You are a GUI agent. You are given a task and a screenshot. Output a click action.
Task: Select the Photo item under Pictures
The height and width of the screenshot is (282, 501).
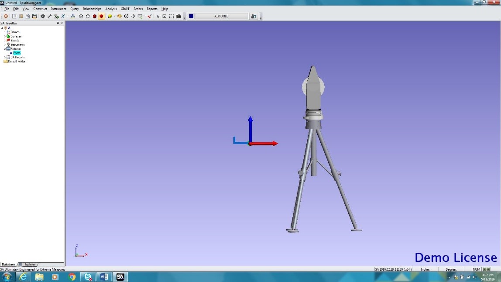[17, 53]
